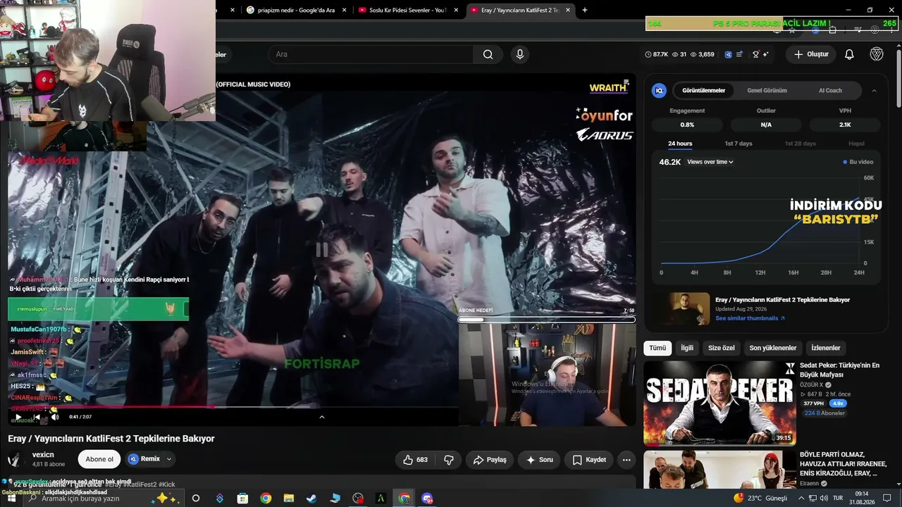Click the Soru ask button

point(540,460)
